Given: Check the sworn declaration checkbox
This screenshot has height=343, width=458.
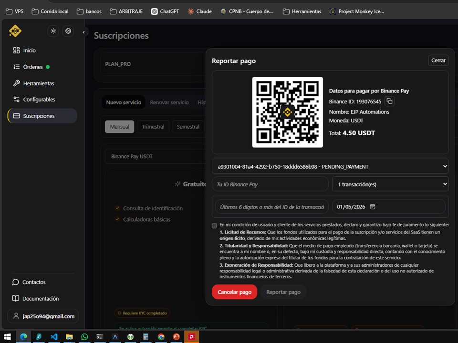Looking at the screenshot, I should 214,225.
